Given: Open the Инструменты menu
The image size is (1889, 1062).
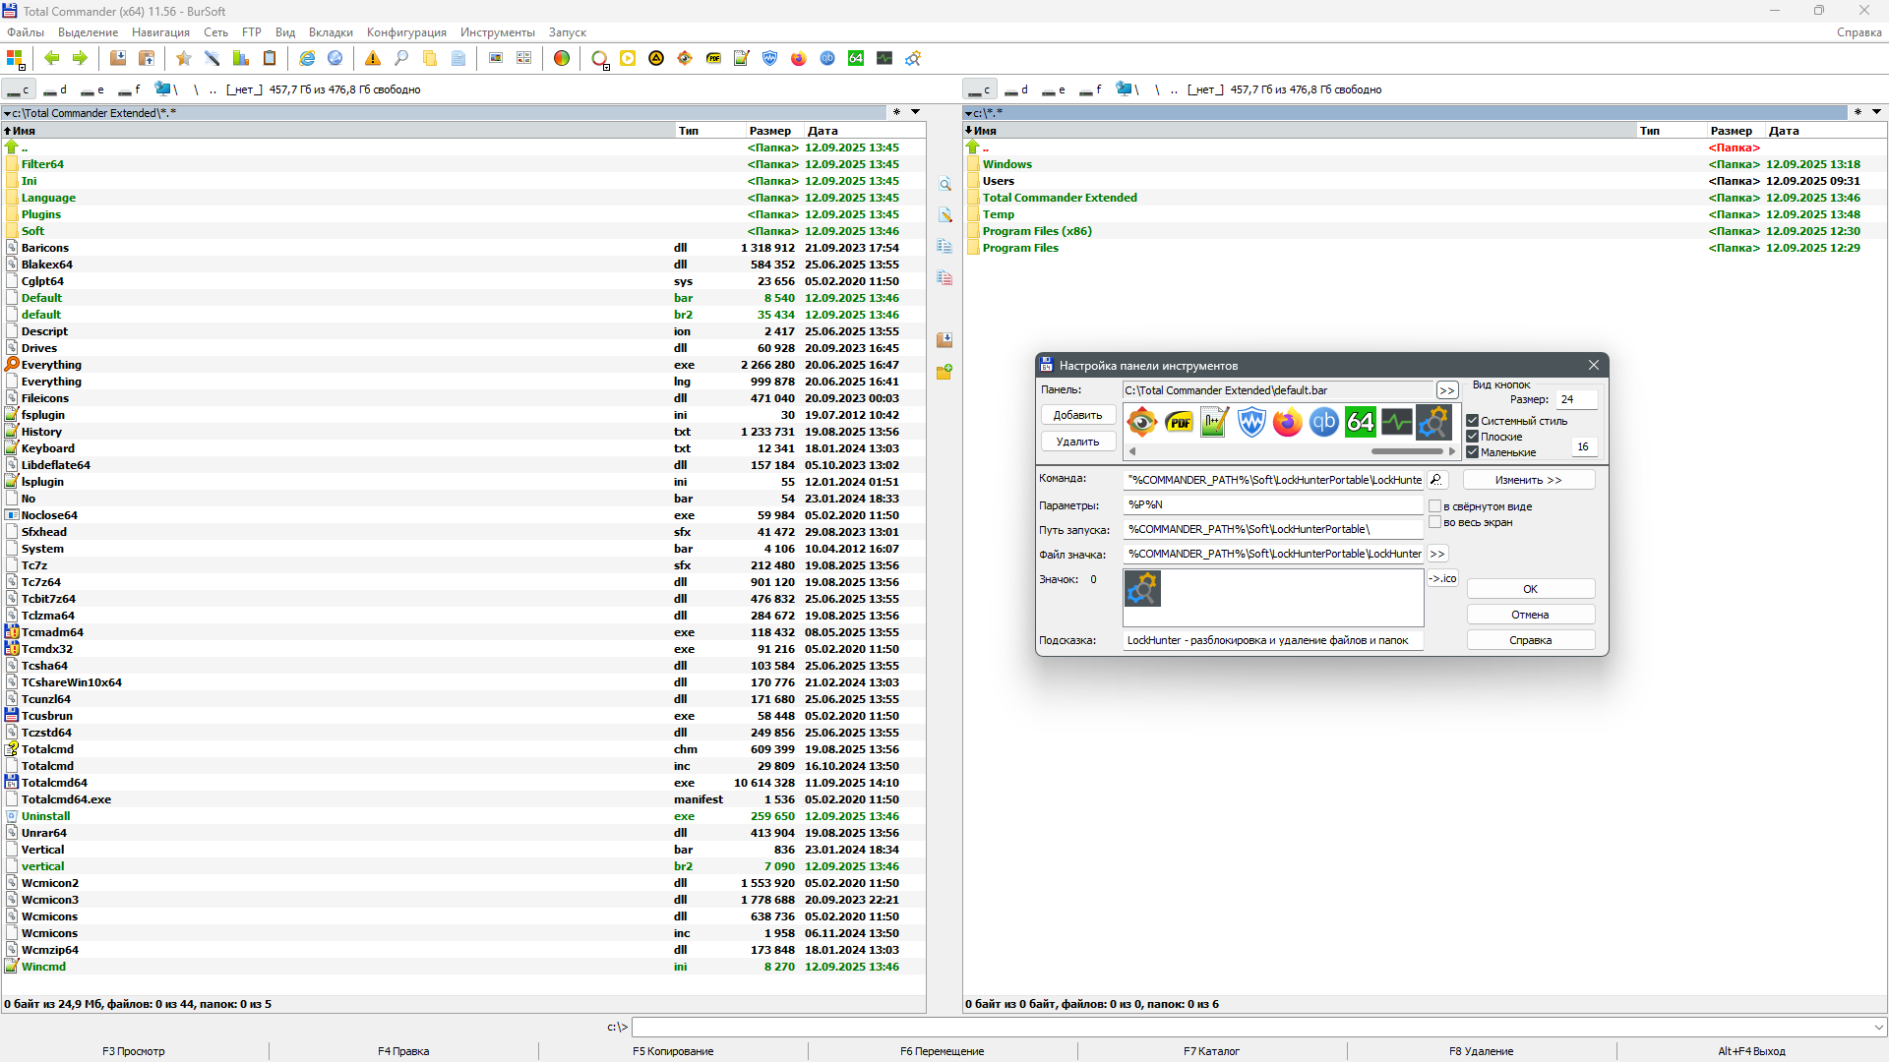Looking at the screenshot, I should pyautogui.click(x=498, y=32).
